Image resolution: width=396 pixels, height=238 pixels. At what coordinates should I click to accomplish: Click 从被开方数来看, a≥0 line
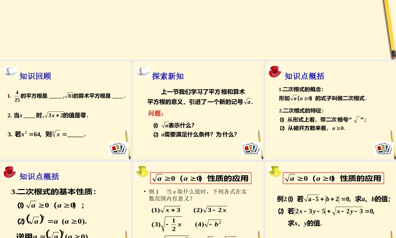[x=312, y=128]
